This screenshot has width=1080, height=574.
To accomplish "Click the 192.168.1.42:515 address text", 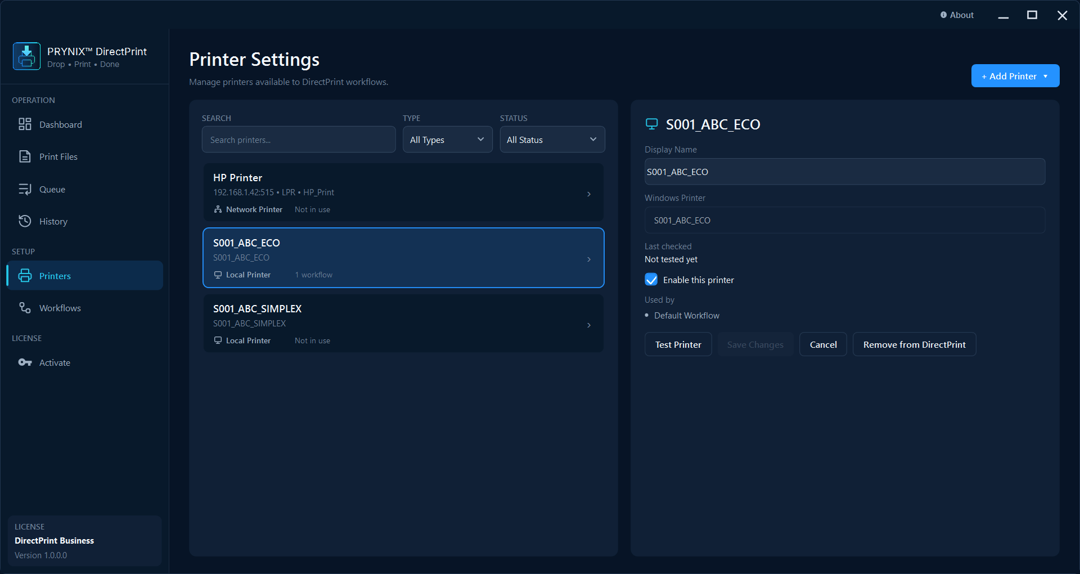I will (x=244, y=192).
